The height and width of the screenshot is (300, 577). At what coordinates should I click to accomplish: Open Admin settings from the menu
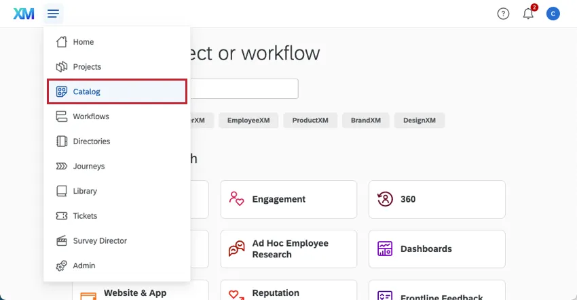84,265
